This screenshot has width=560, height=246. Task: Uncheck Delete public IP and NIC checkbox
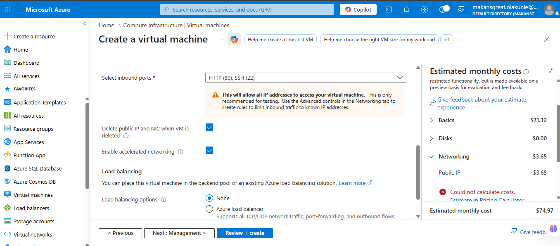[x=209, y=127]
